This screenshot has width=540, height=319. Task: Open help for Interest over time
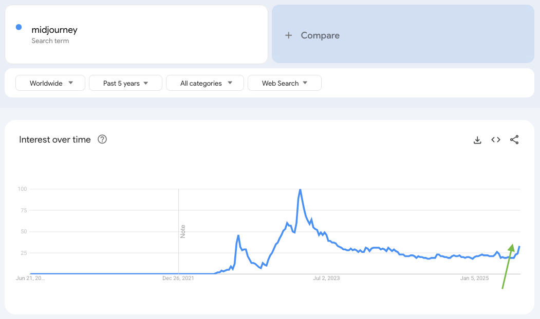point(102,139)
